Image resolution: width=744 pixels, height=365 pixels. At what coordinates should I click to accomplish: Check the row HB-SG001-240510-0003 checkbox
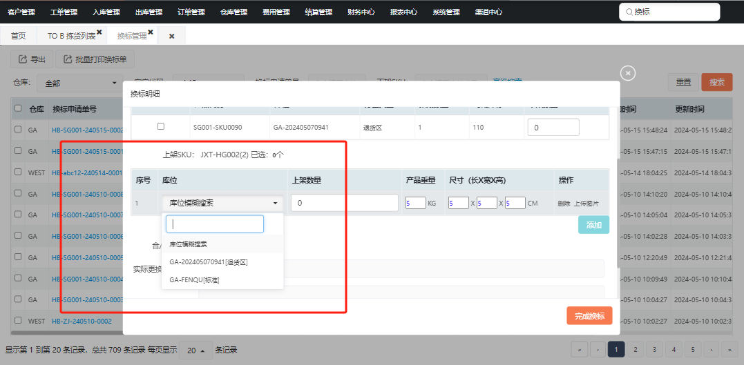(x=18, y=299)
